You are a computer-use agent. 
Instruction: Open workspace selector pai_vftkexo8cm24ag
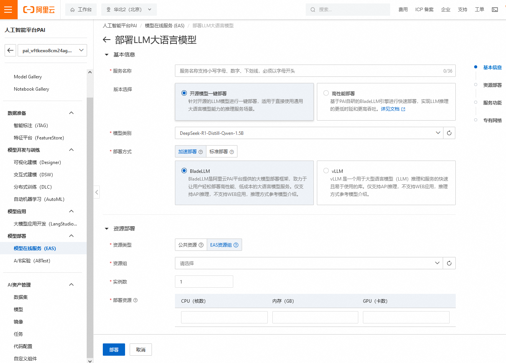(x=52, y=50)
